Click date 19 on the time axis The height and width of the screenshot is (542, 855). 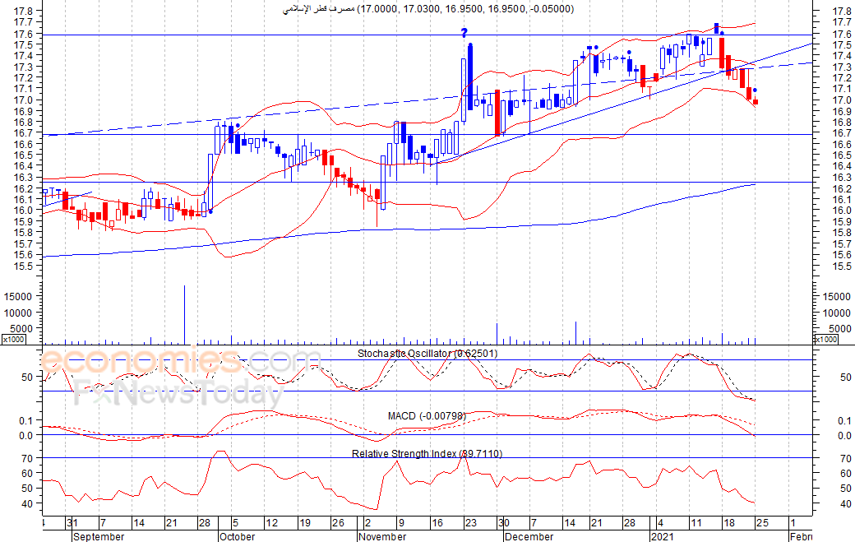pyautogui.click(x=305, y=523)
